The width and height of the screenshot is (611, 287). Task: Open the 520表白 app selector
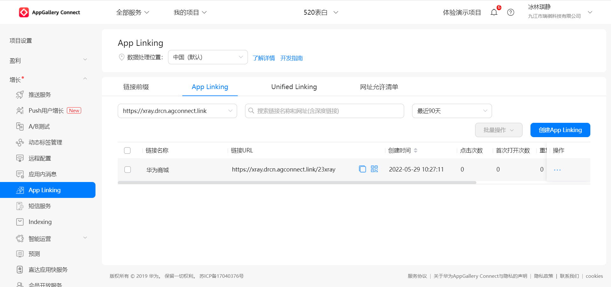pos(321,12)
